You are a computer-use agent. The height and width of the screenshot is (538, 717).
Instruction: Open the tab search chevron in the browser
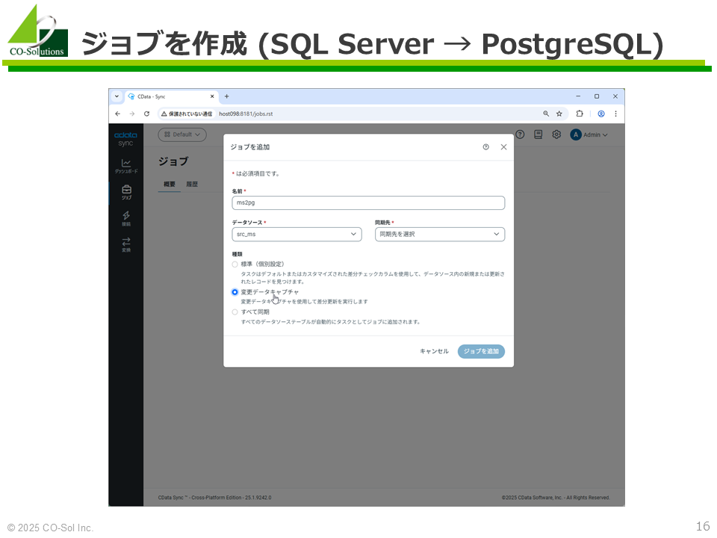(x=117, y=96)
